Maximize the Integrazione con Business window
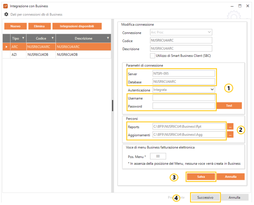Image resolution: width=254 pixels, height=205 pixels. 240,6
